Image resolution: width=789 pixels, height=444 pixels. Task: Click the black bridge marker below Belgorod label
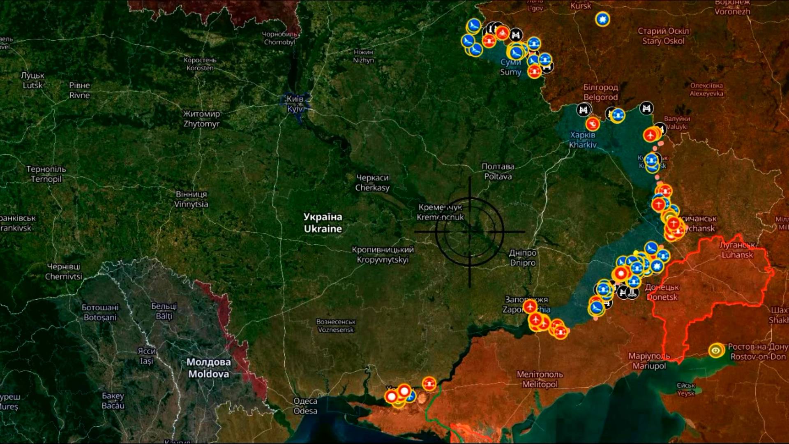[583, 110]
